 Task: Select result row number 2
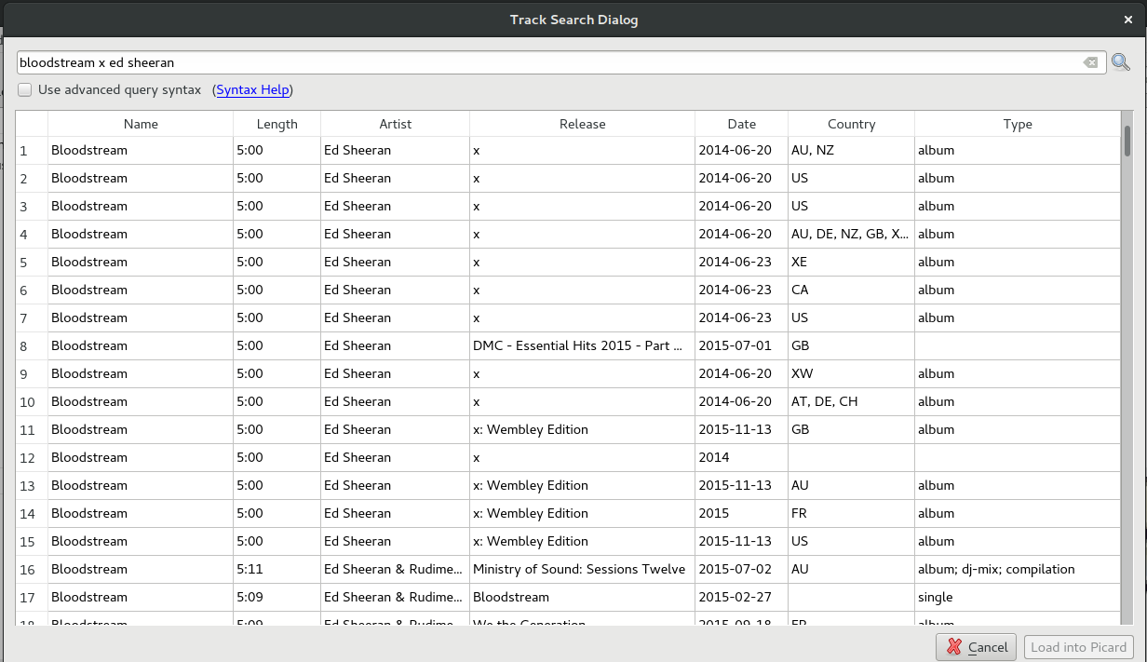click(x=568, y=178)
